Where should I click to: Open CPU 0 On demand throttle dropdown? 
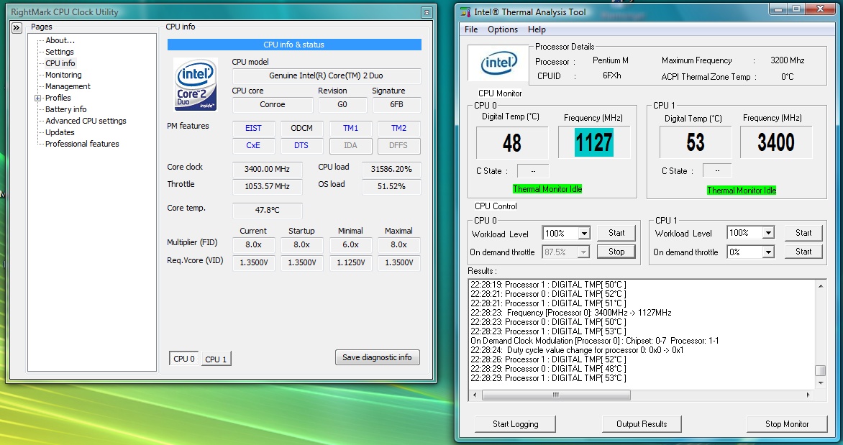click(x=583, y=252)
